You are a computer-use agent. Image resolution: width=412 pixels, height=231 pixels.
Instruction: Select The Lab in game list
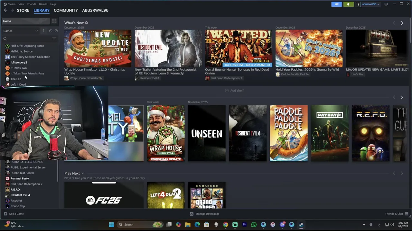pos(16,79)
